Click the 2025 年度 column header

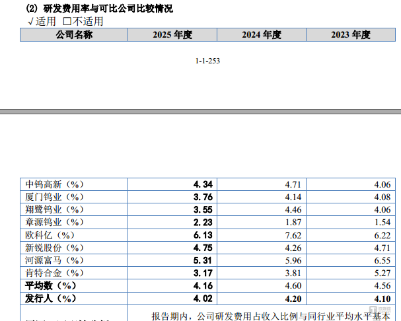(172, 35)
